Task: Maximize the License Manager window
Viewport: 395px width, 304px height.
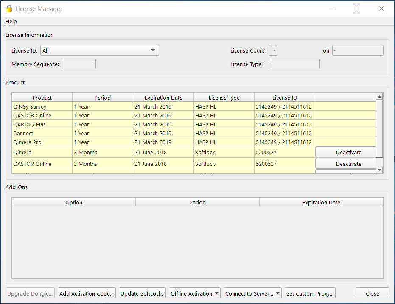Action: 356,8
